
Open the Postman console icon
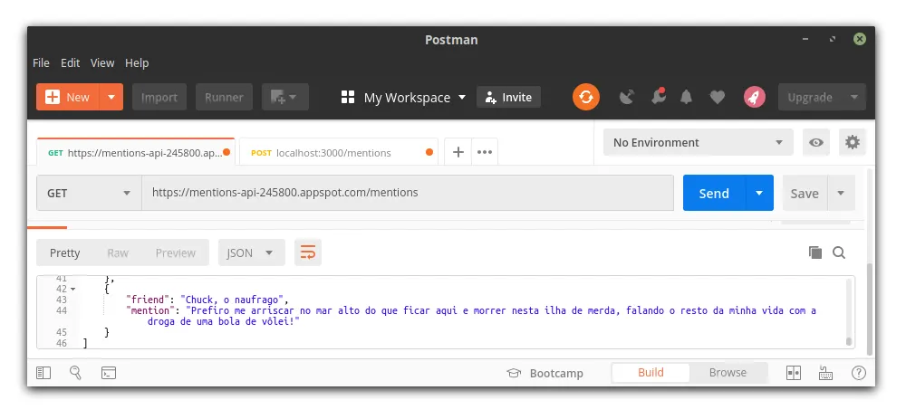coord(109,373)
